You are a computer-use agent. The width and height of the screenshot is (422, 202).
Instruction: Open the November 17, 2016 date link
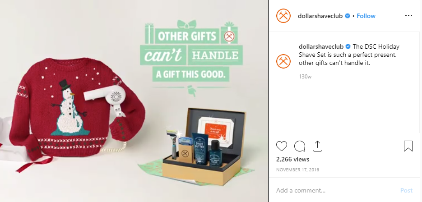(x=298, y=170)
